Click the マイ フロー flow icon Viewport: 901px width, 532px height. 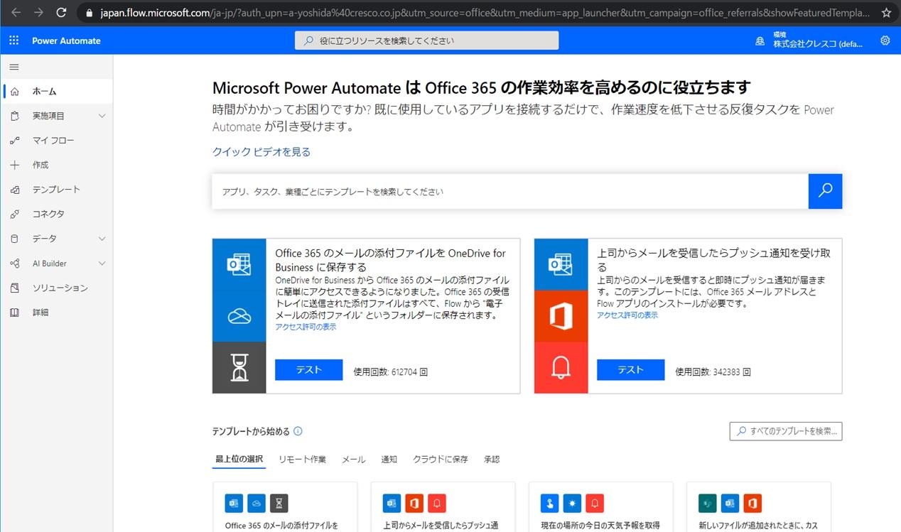[14, 141]
